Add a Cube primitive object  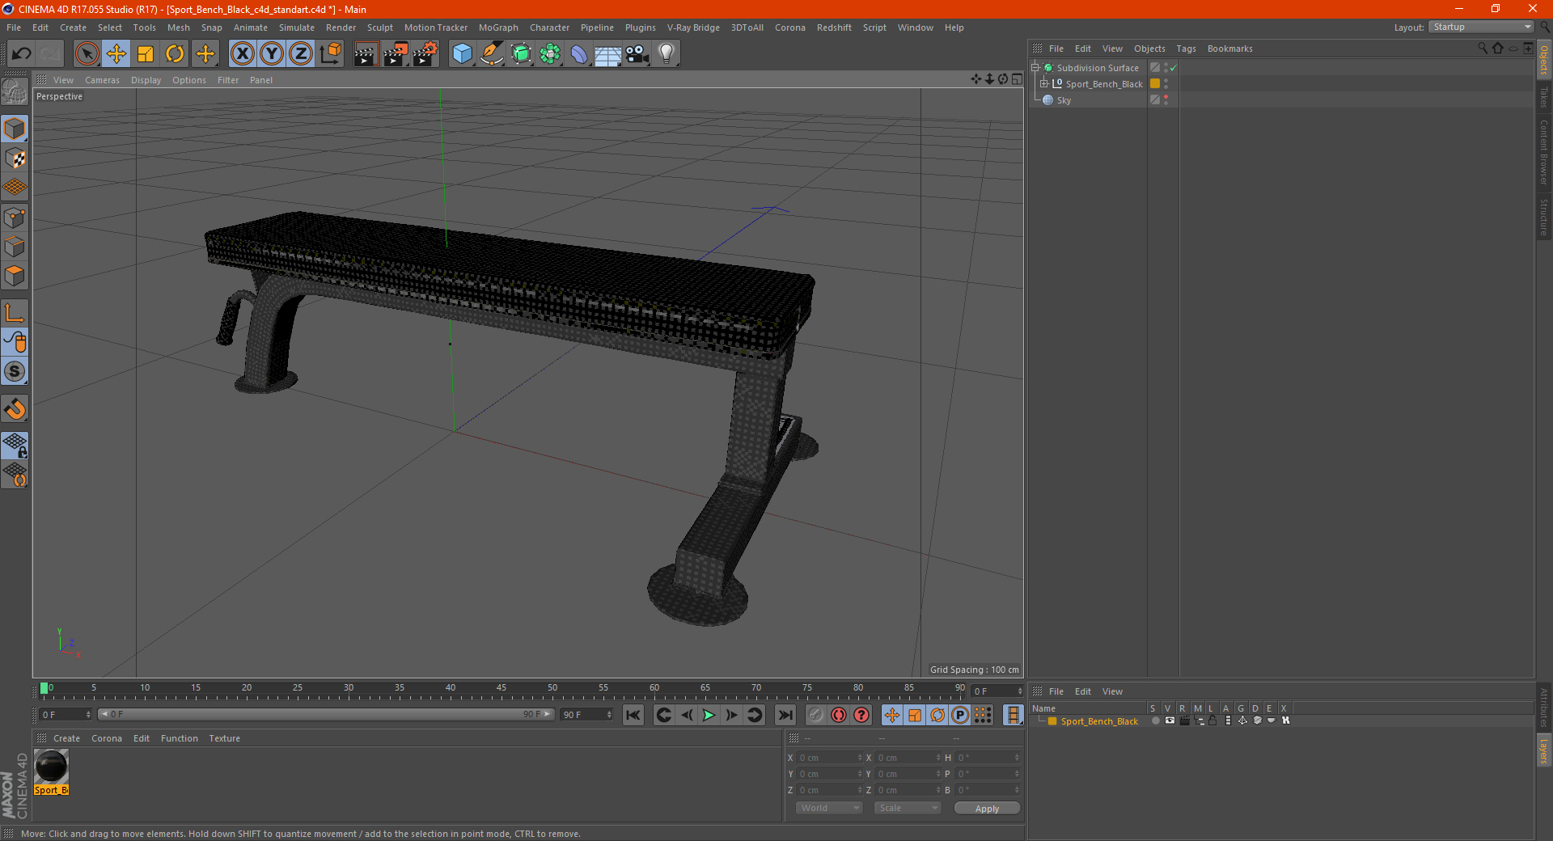click(462, 54)
